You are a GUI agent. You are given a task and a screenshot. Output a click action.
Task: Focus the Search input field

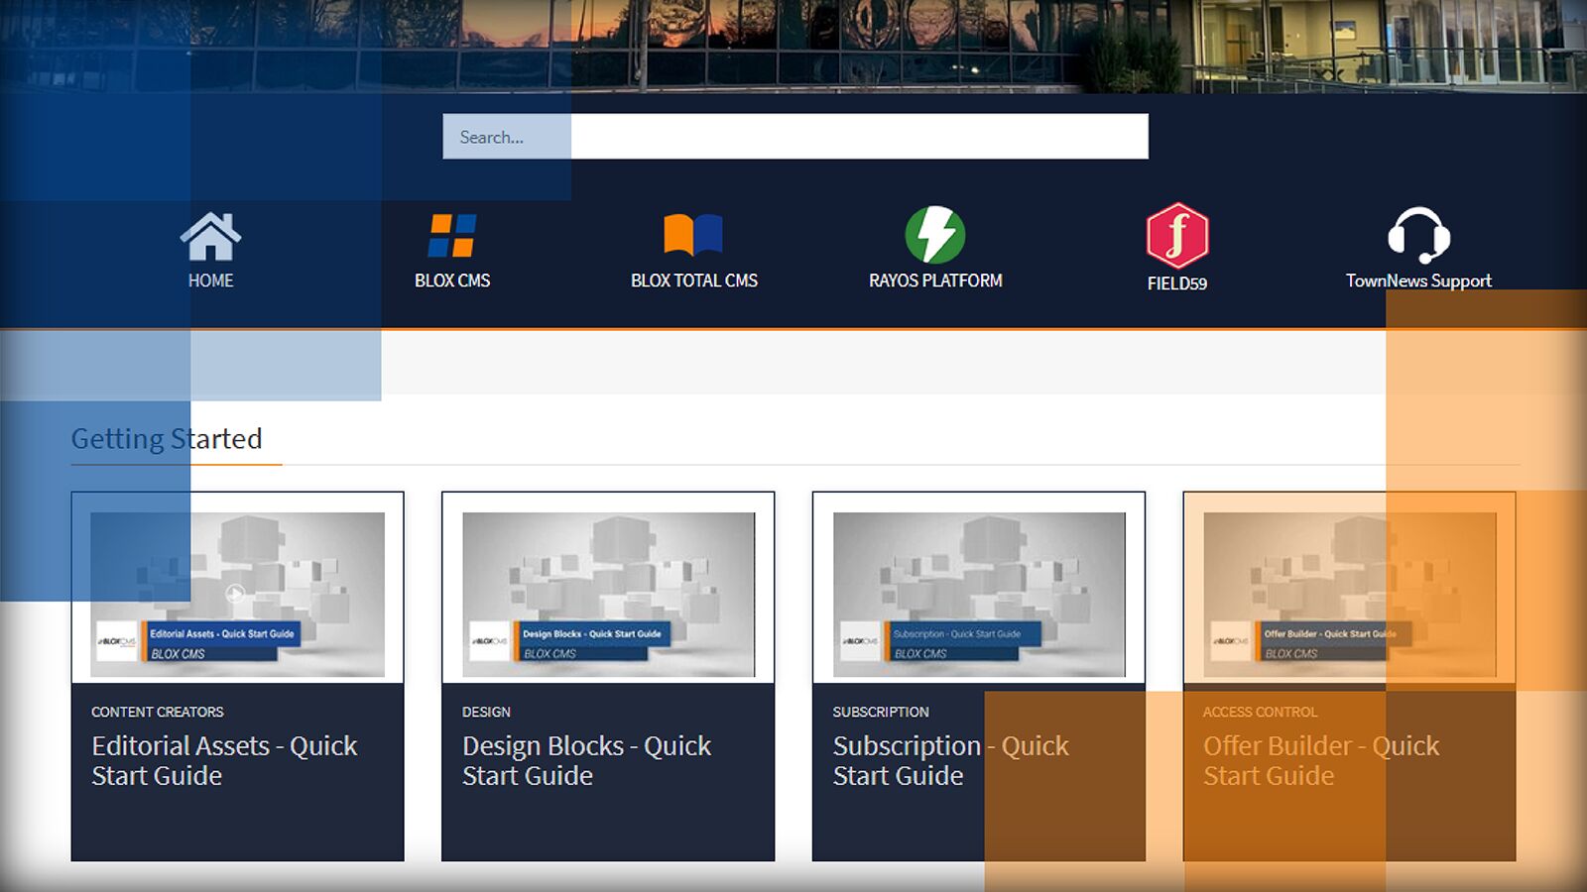click(795, 137)
